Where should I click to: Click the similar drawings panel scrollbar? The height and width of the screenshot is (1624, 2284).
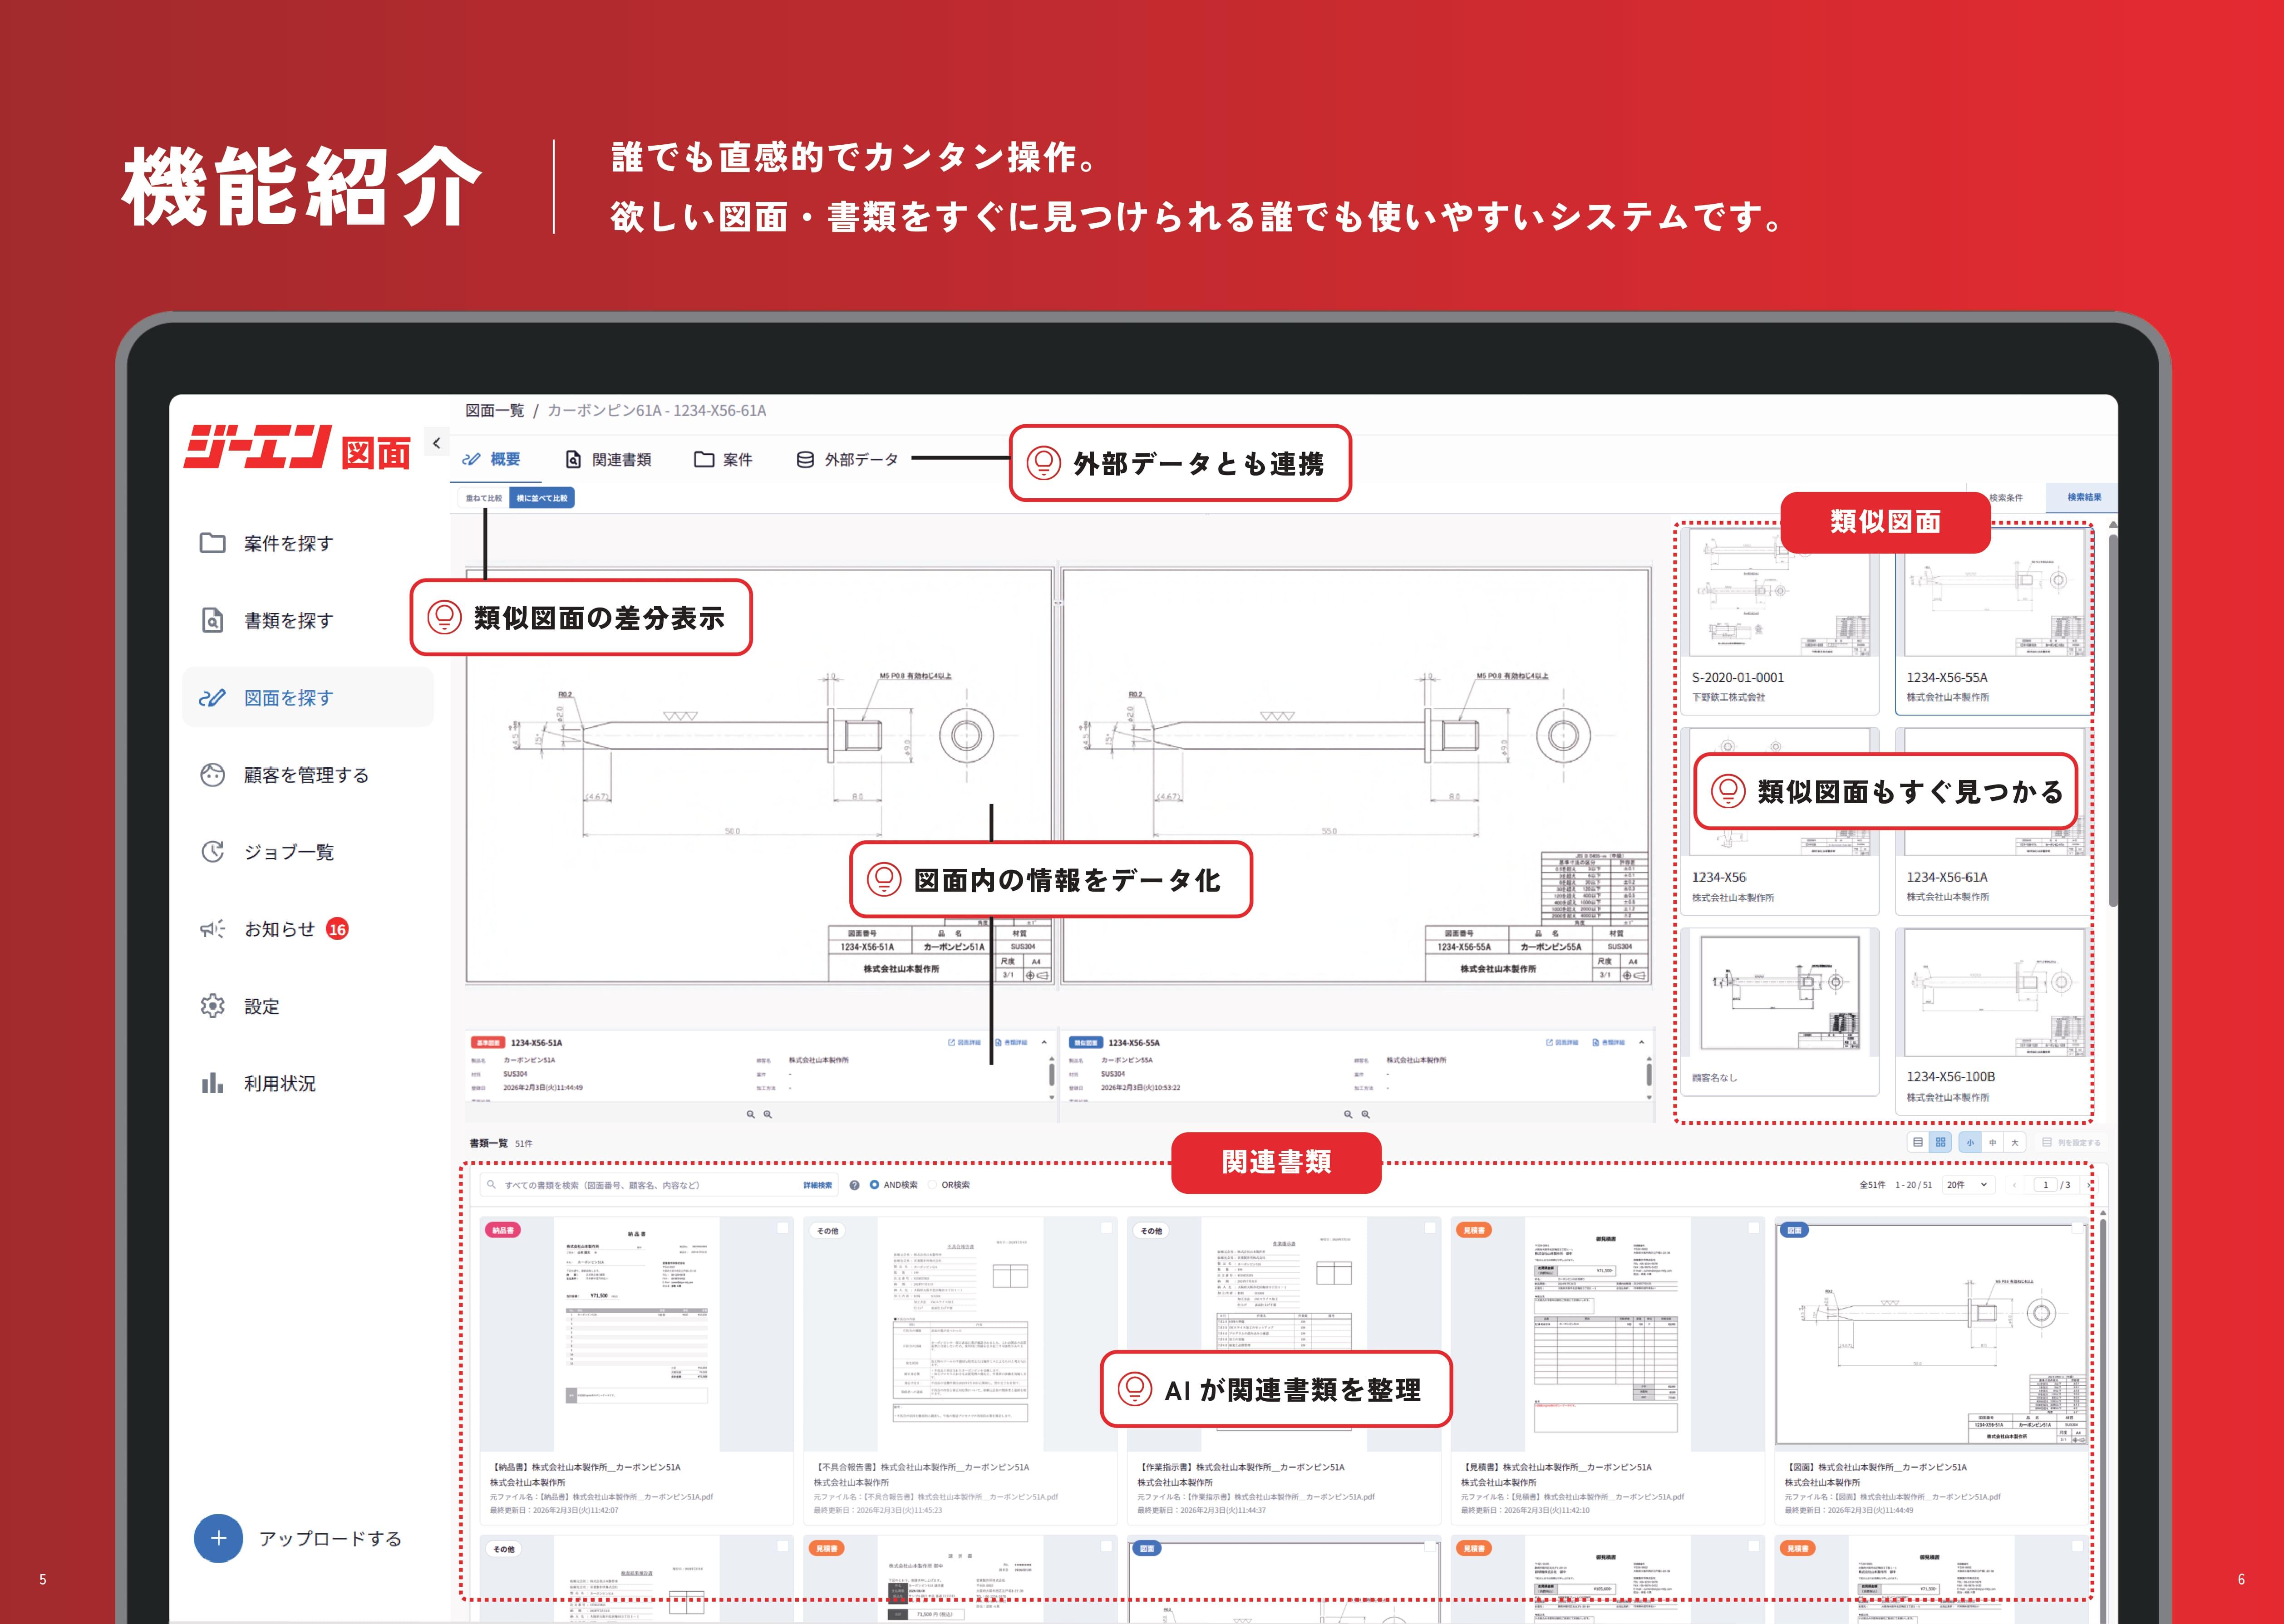[2113, 720]
